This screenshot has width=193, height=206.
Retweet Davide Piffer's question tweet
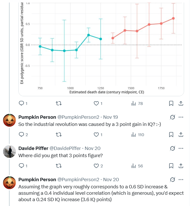[59, 166]
